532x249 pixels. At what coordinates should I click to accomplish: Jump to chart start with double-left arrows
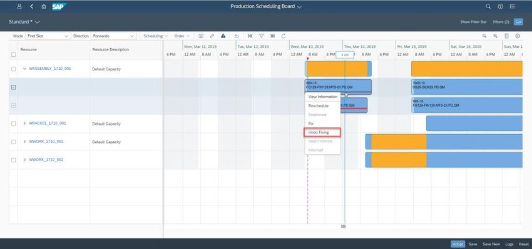(x=250, y=36)
